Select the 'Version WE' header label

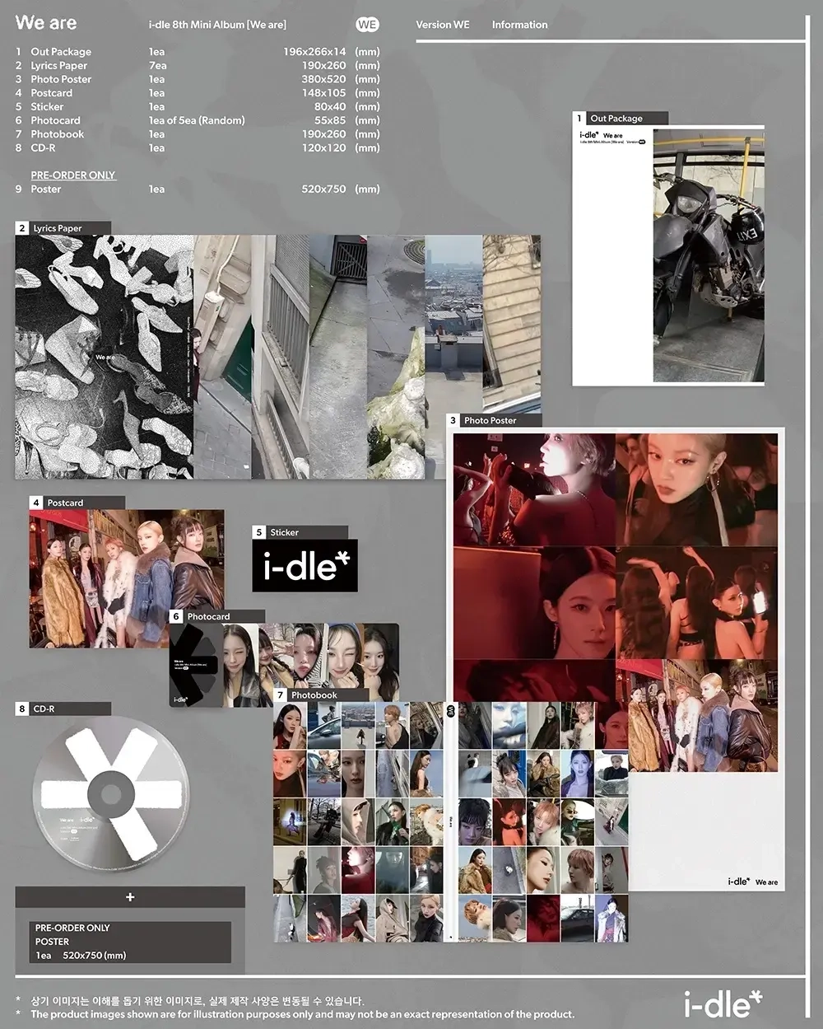(x=443, y=25)
